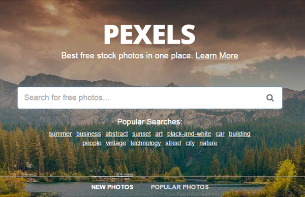The height and width of the screenshot is (197, 305).
Task: Focus the 'Search for free photos' field
Action: pos(150,97)
